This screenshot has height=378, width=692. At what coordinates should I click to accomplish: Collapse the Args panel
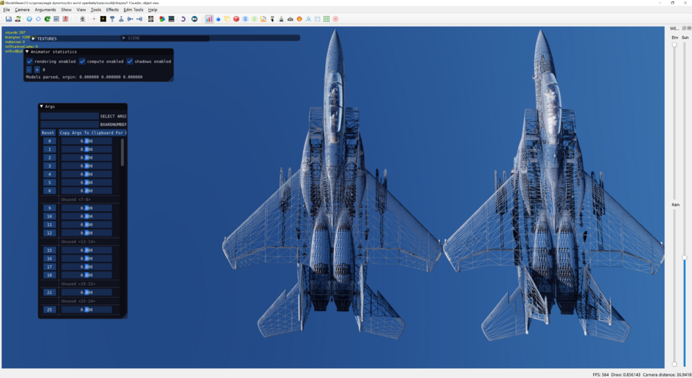pos(42,107)
